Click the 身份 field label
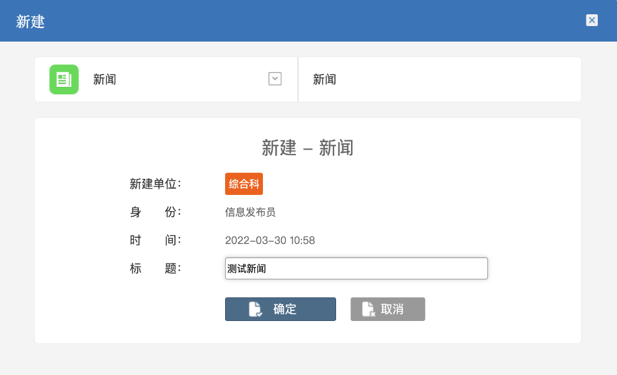The width and height of the screenshot is (617, 375). 155,212
